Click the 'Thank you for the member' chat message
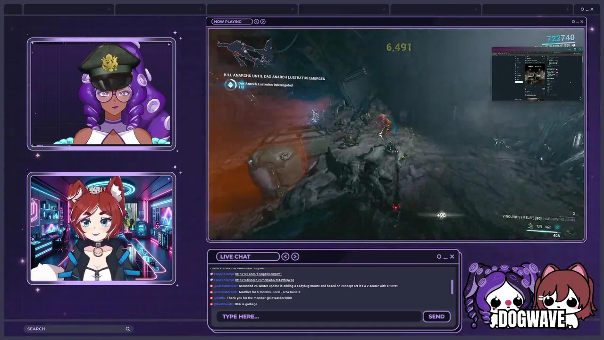604x340 pixels. [259, 298]
